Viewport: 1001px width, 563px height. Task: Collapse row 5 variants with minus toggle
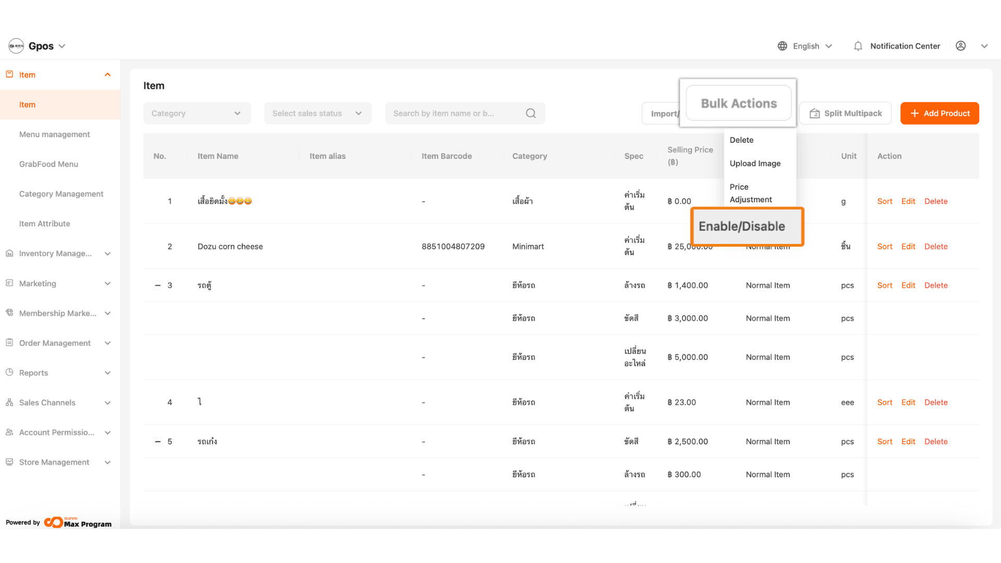pos(157,442)
